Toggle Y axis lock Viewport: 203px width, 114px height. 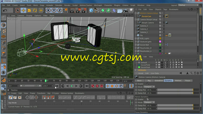[x=54, y=10]
